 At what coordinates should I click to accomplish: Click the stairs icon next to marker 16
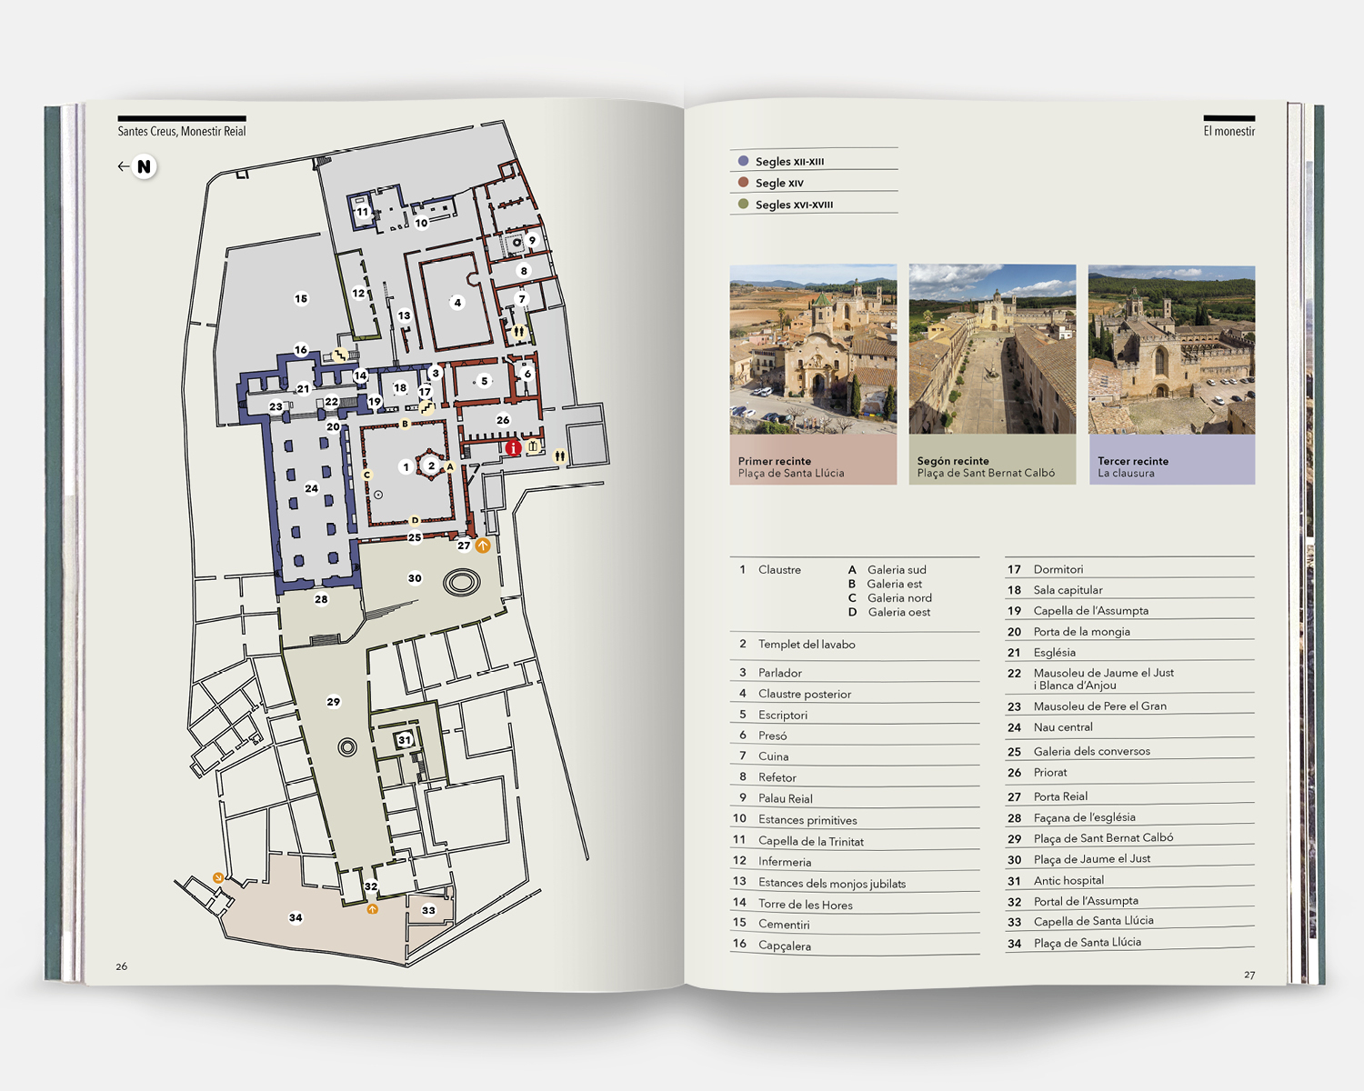click(339, 355)
